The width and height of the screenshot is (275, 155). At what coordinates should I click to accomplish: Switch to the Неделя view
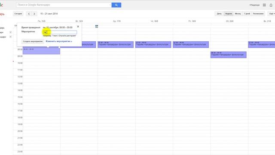tap(229, 14)
